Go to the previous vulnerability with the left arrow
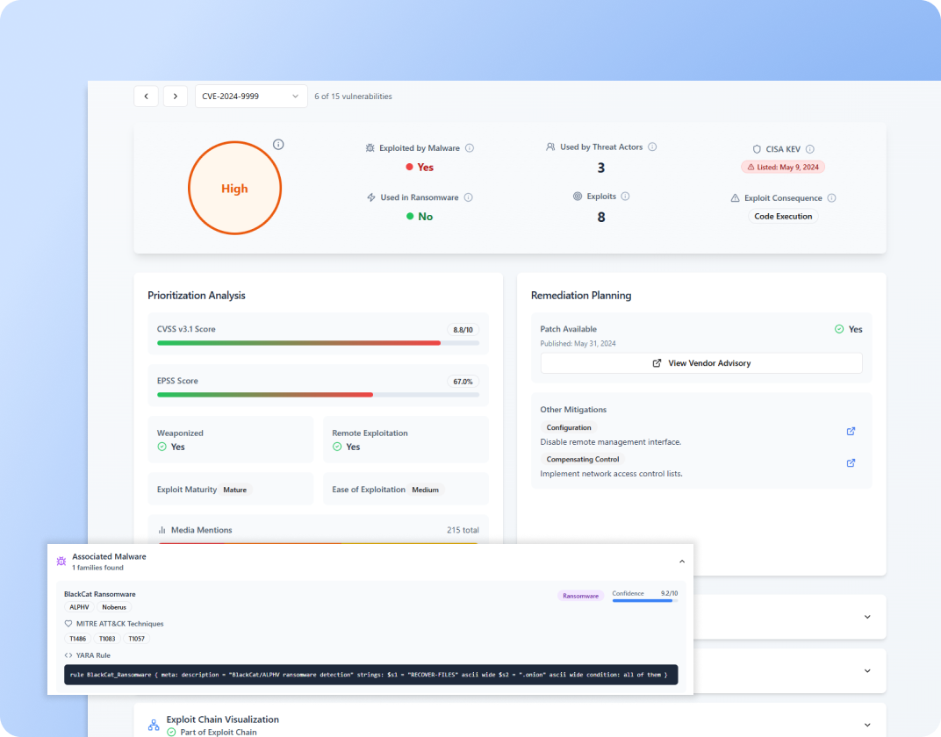Image resolution: width=941 pixels, height=737 pixels. pos(146,96)
